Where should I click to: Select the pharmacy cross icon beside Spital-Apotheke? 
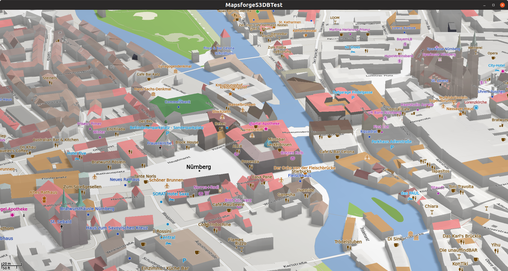[266, 129]
